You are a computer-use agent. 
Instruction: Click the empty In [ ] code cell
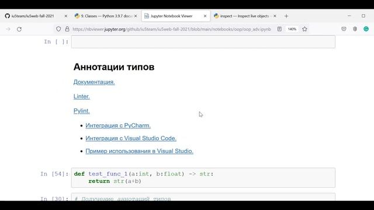coord(203,42)
